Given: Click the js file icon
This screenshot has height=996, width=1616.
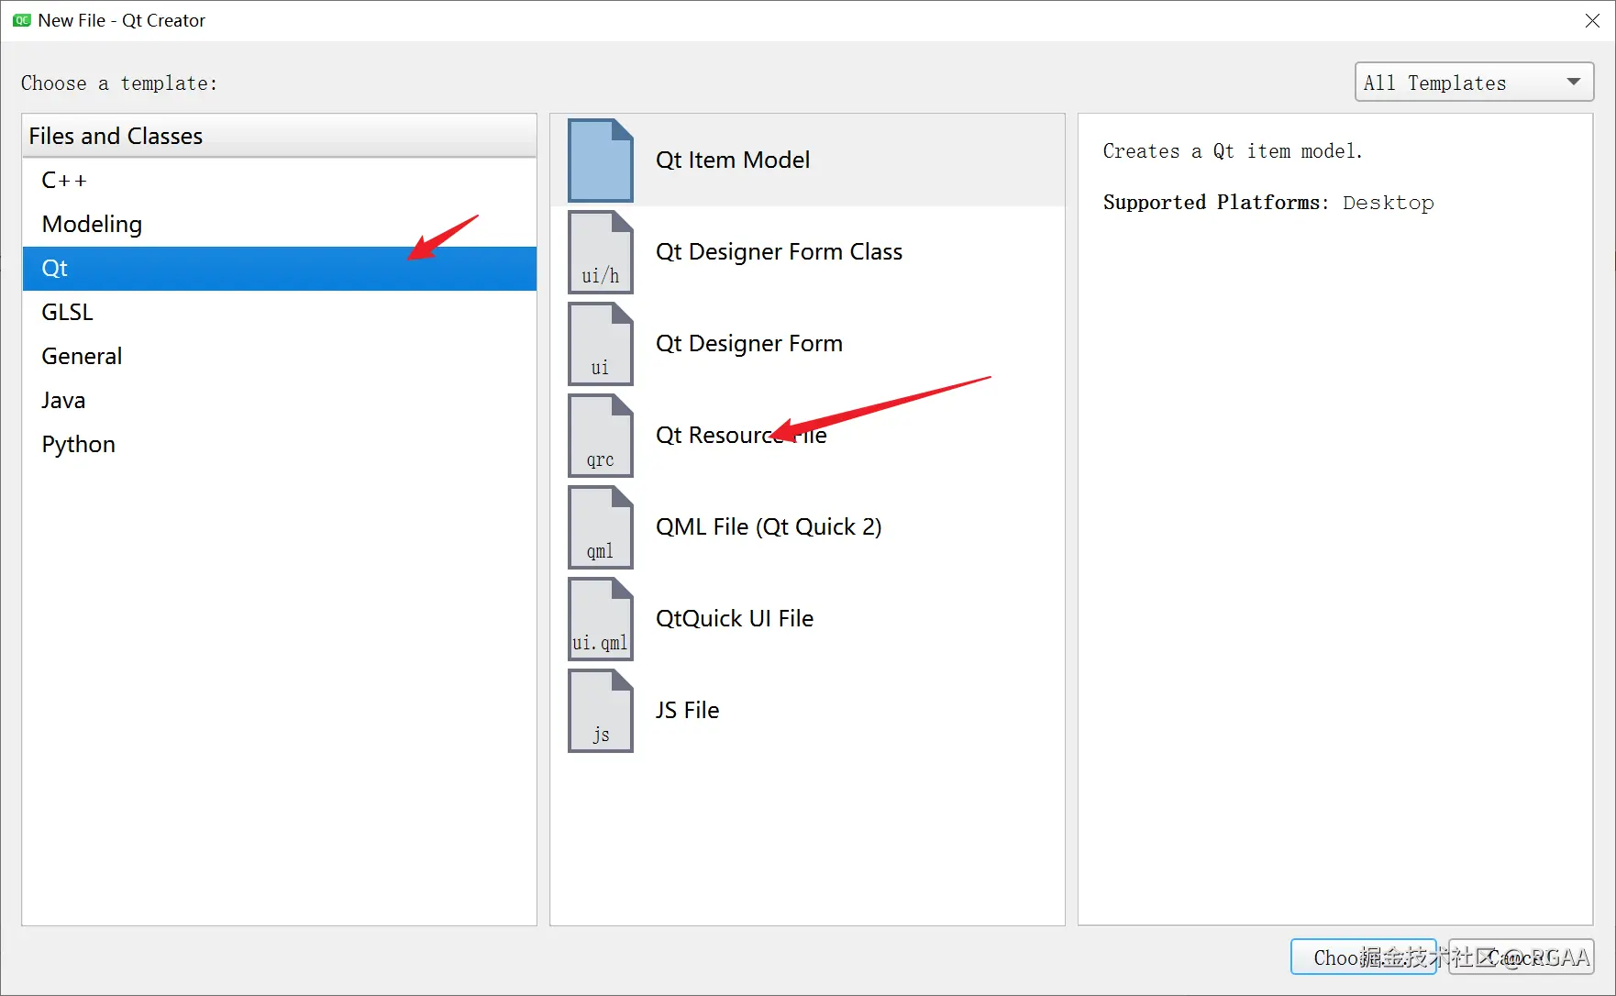Looking at the screenshot, I should pyautogui.click(x=601, y=711).
